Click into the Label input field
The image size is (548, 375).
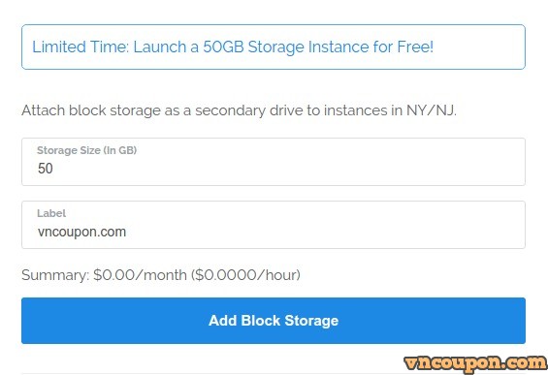[x=274, y=225]
